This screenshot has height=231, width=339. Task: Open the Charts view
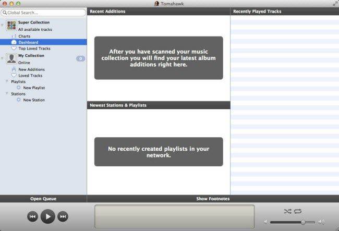tap(24, 36)
